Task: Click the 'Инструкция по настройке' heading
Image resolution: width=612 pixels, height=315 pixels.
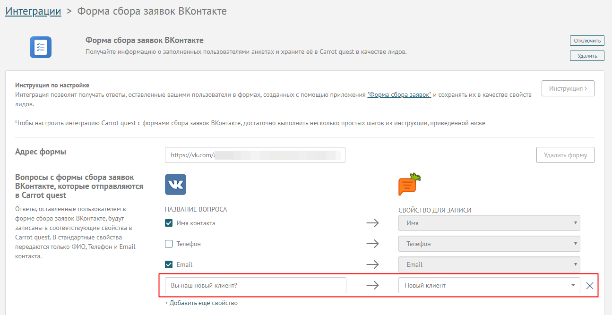Action: point(52,85)
